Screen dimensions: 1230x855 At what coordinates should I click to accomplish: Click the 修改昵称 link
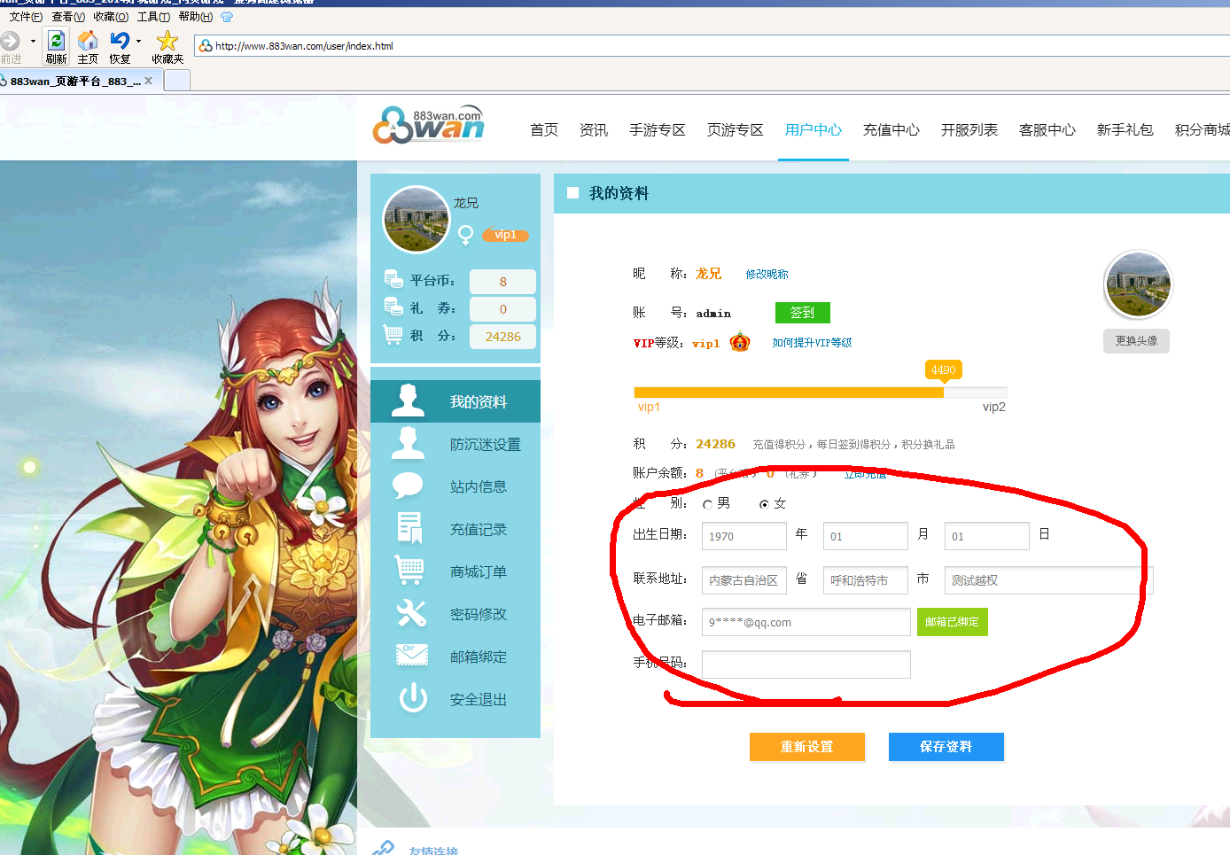click(767, 275)
